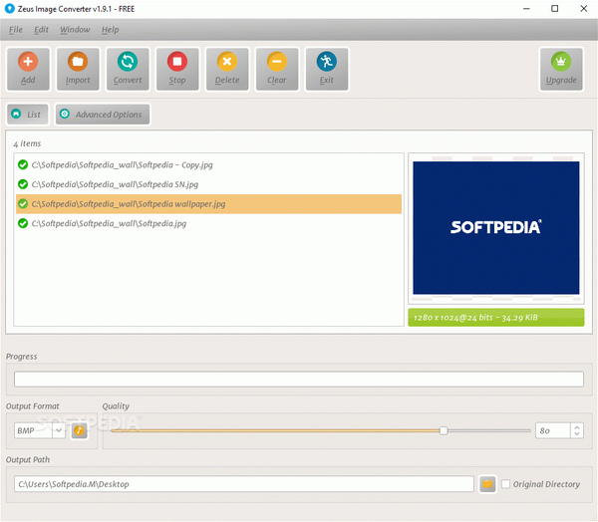
Task: Click the Add toolbar button
Action: [28, 69]
